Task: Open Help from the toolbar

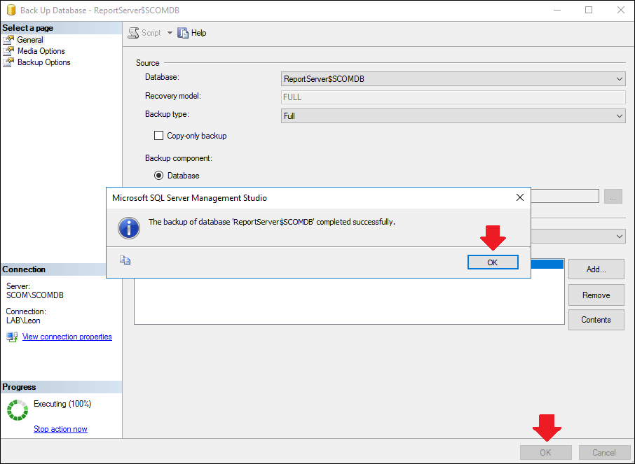Action: click(x=192, y=33)
